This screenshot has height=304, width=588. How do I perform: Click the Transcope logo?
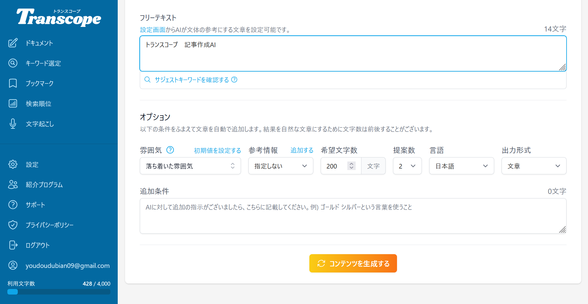click(x=59, y=17)
